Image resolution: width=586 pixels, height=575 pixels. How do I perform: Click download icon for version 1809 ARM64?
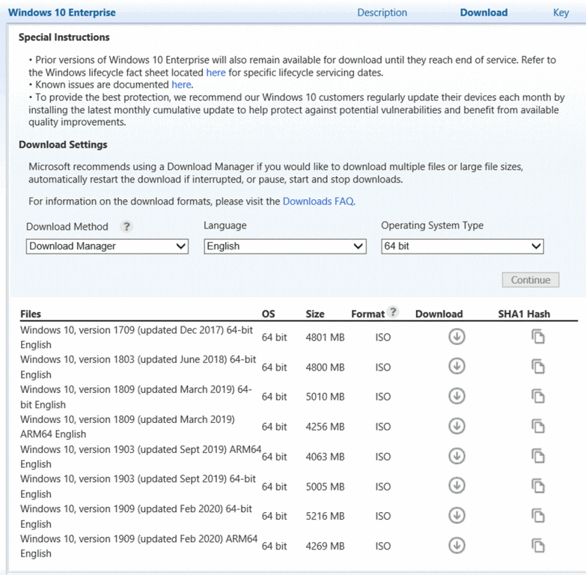click(x=457, y=426)
